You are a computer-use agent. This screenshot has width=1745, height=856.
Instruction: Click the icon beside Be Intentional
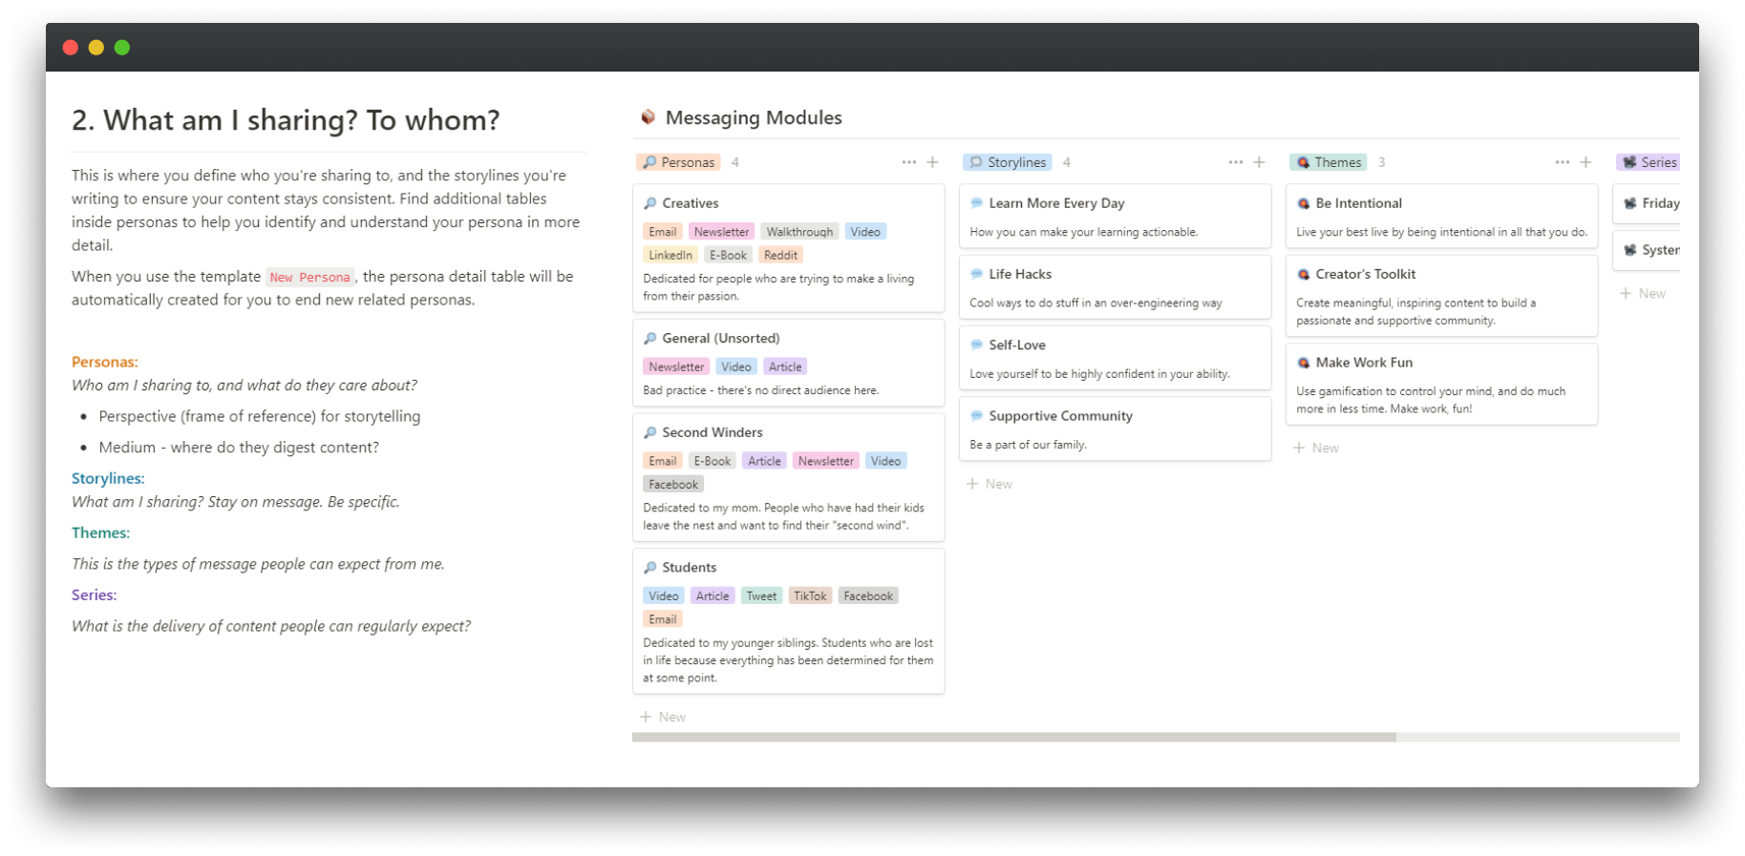coord(1303,203)
